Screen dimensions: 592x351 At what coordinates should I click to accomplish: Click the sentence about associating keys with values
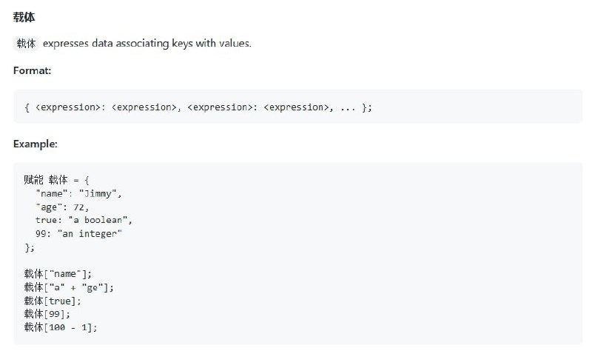pos(147,44)
